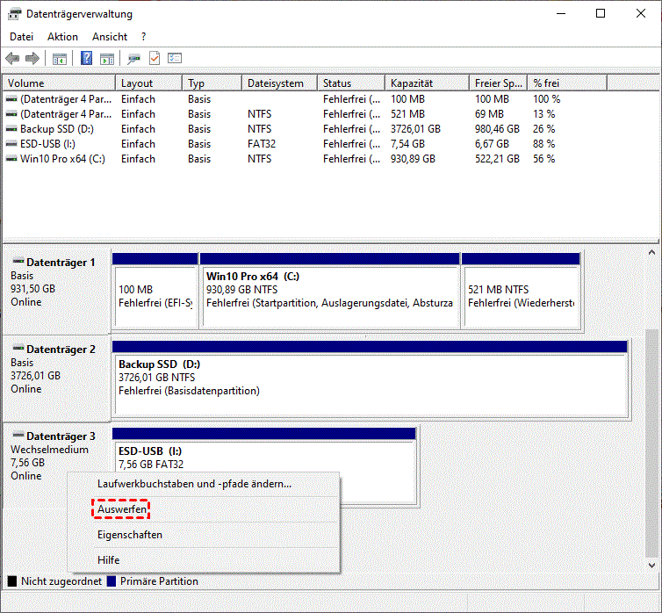Open the Datei menu

(21, 37)
